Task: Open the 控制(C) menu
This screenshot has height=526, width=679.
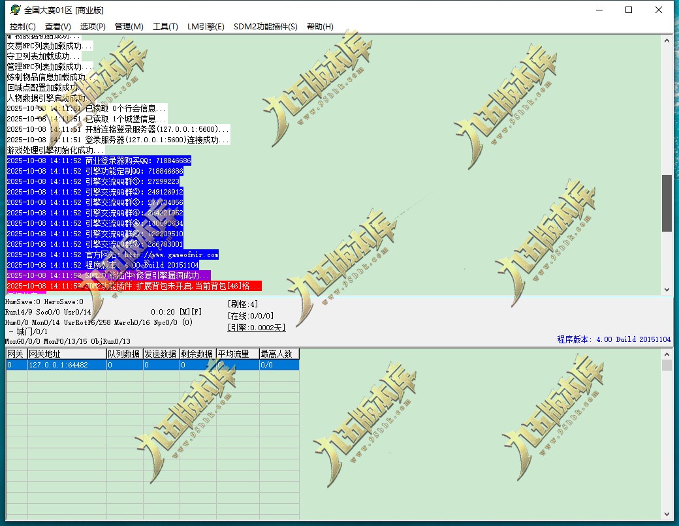Action: 22,26
